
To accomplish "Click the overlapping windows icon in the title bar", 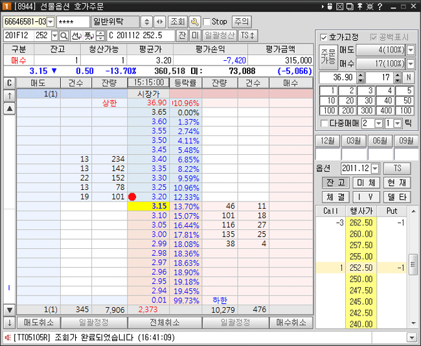I will [x=350, y=6].
